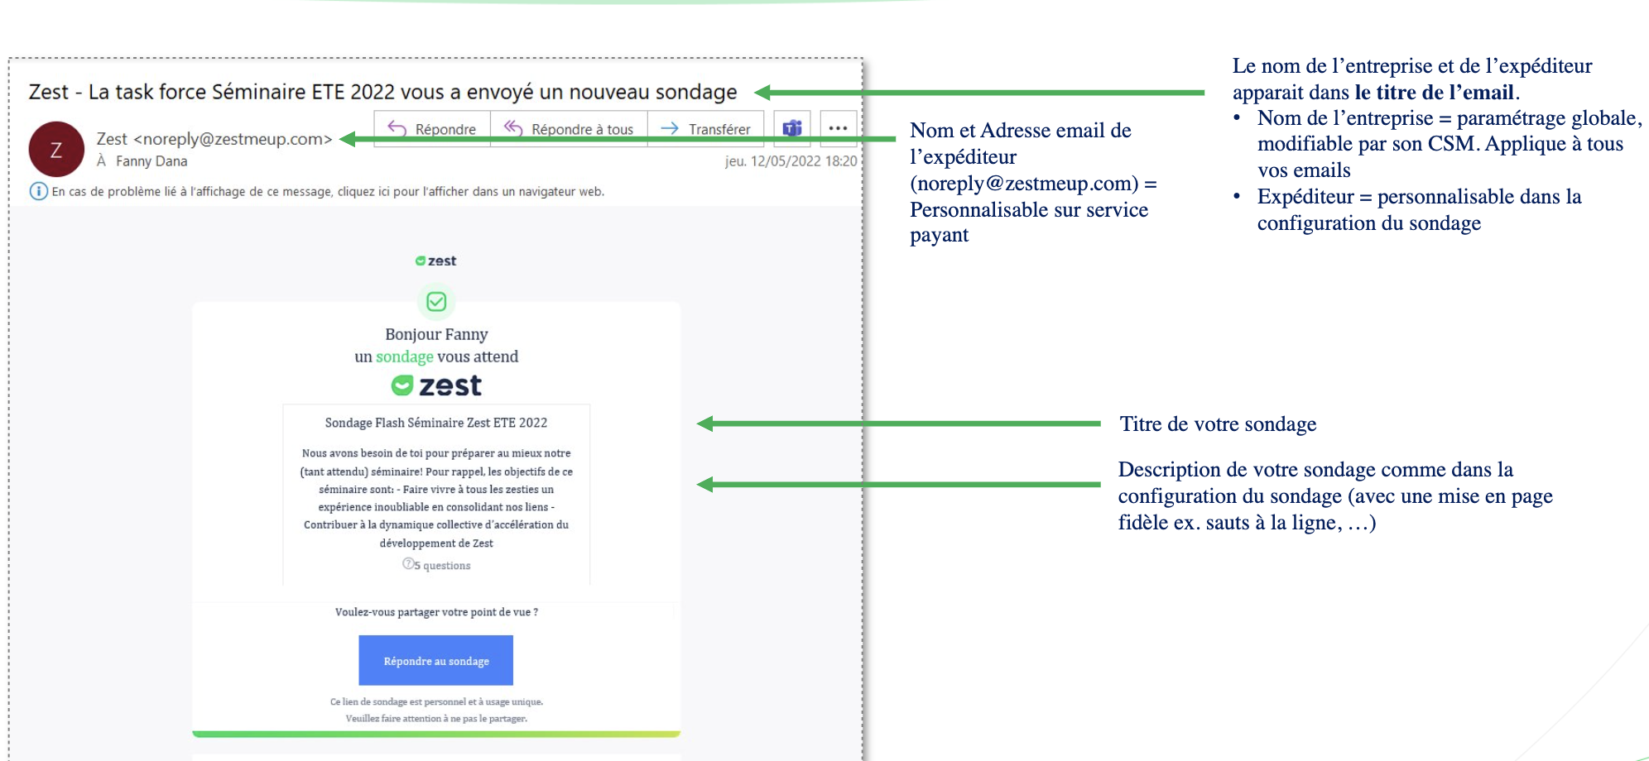The height and width of the screenshot is (761, 1649).
Task: Click the Transférer button label
Action: 719,129
